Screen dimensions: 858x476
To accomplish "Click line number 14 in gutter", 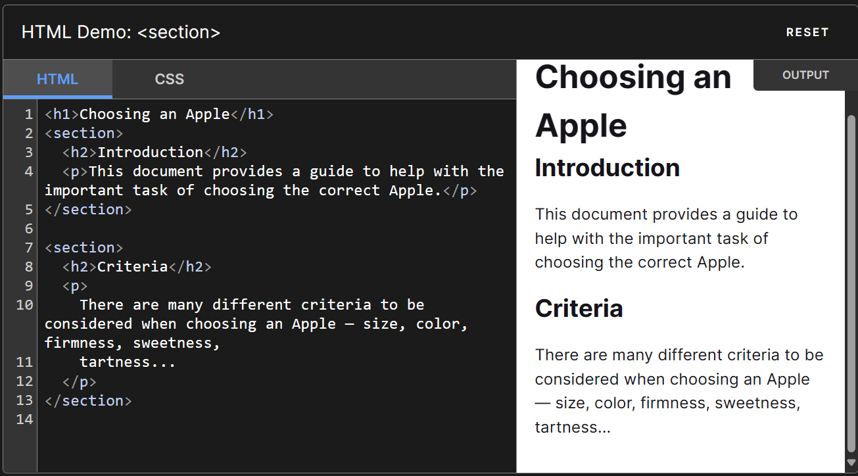I will 24,419.
